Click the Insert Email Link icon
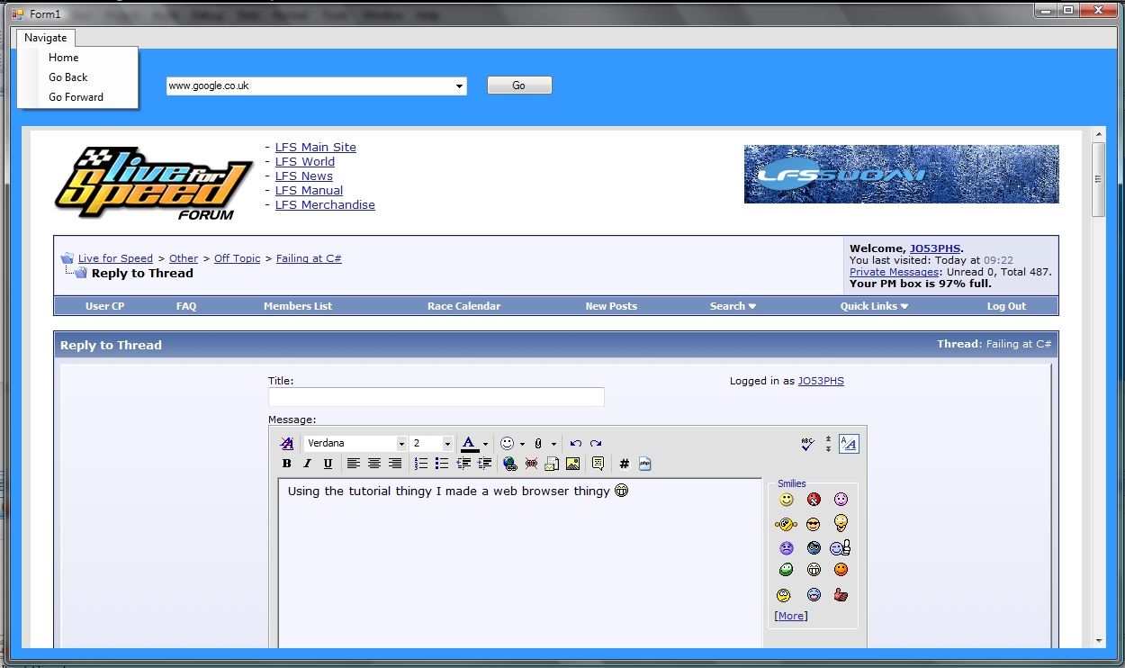The height and width of the screenshot is (668, 1125). [x=552, y=464]
